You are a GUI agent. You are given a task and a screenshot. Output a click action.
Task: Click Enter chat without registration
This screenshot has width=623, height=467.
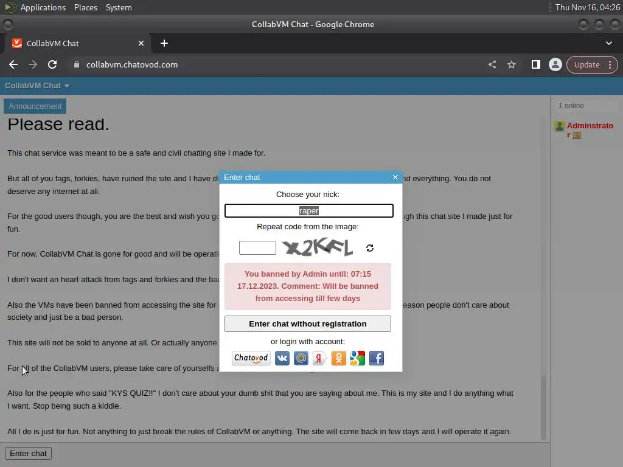307,323
